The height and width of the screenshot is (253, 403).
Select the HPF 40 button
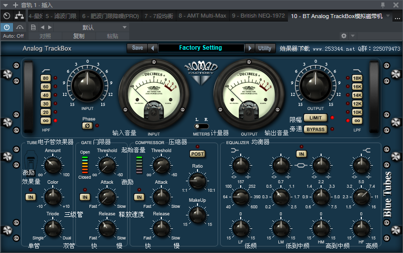pos(46,95)
